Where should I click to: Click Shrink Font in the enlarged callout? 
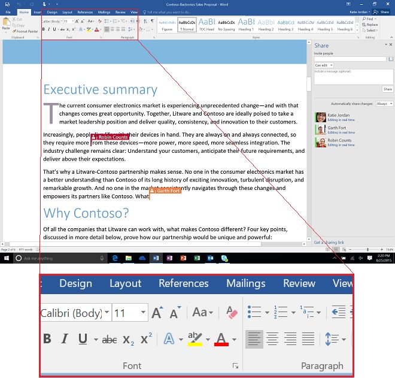(175, 313)
